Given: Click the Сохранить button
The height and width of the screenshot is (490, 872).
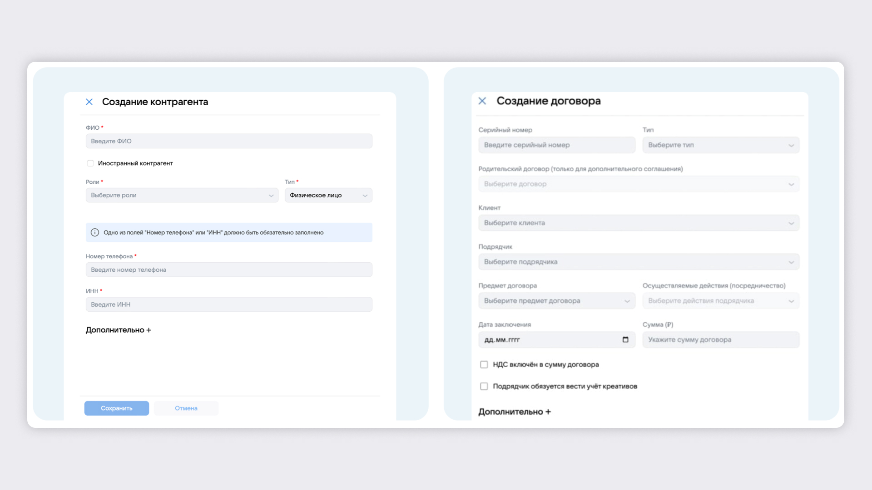Looking at the screenshot, I should [x=117, y=408].
